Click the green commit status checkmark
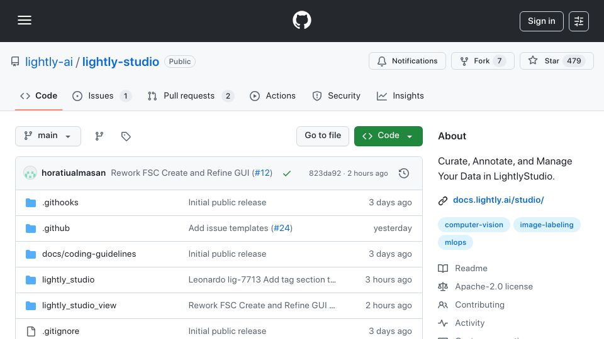Image resolution: width=604 pixels, height=339 pixels. pyautogui.click(x=287, y=173)
